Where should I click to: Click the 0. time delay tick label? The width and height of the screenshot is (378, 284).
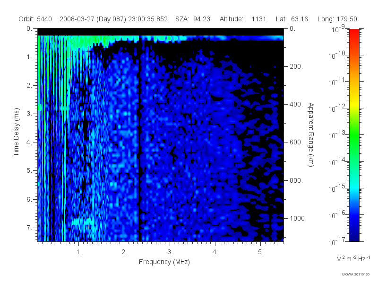tap(29, 29)
